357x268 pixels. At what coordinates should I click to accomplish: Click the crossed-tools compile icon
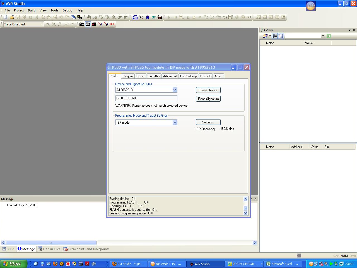point(141,17)
